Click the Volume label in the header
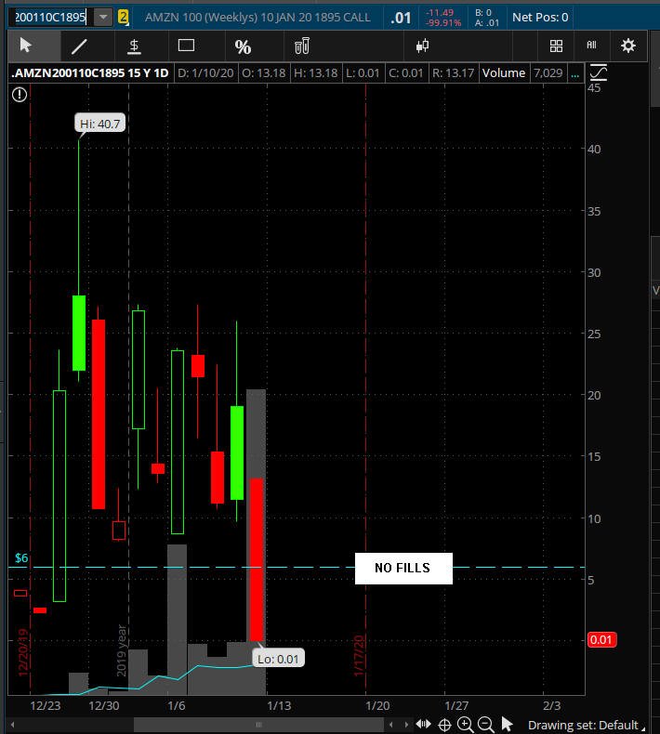The height and width of the screenshot is (734, 660). point(504,73)
